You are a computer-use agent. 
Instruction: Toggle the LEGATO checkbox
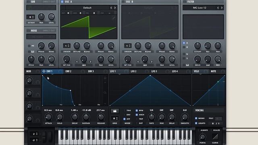coord(196,123)
